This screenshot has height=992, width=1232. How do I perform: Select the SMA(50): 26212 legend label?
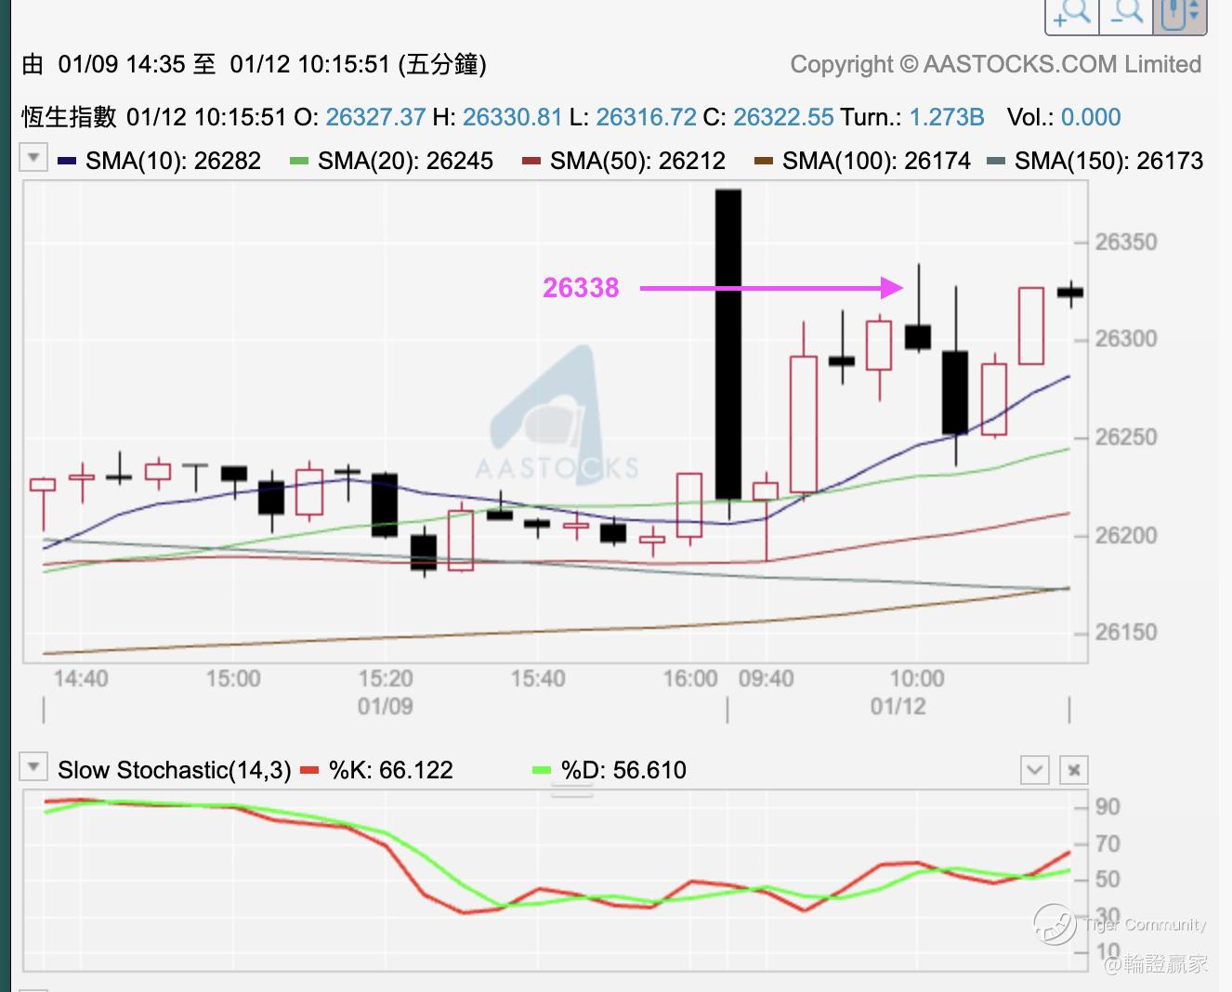coord(637,162)
